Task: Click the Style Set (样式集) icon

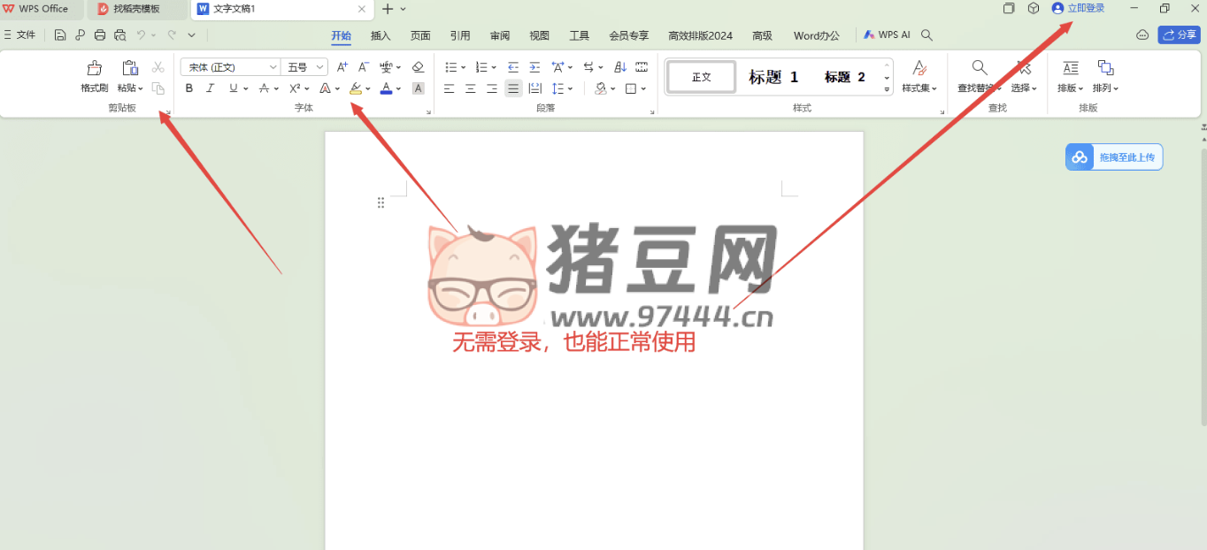Action: 919,67
